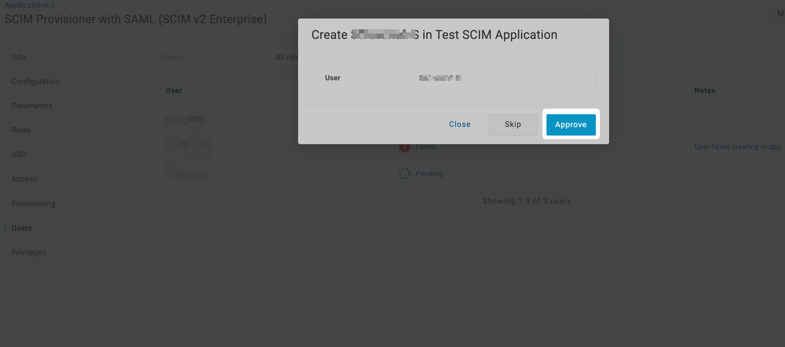This screenshot has height=347, width=785.
Task: Close the Create user dialog
Action: (459, 124)
